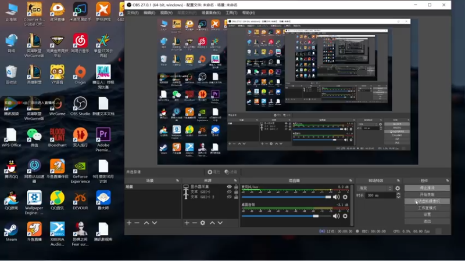
Task: Open the GeForce Experience desktop shortcut
Action: [80, 172]
